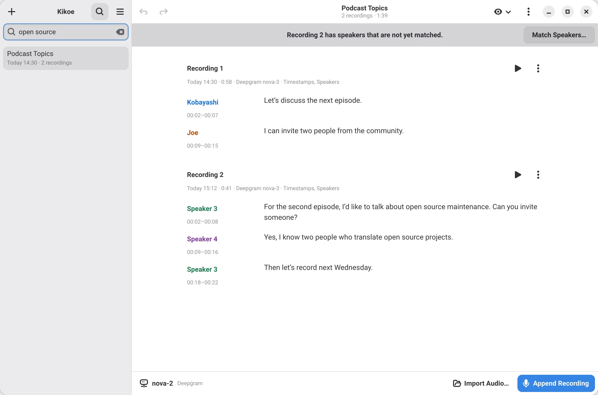Click the undo arrow
The width and height of the screenshot is (598, 395).
tap(143, 12)
